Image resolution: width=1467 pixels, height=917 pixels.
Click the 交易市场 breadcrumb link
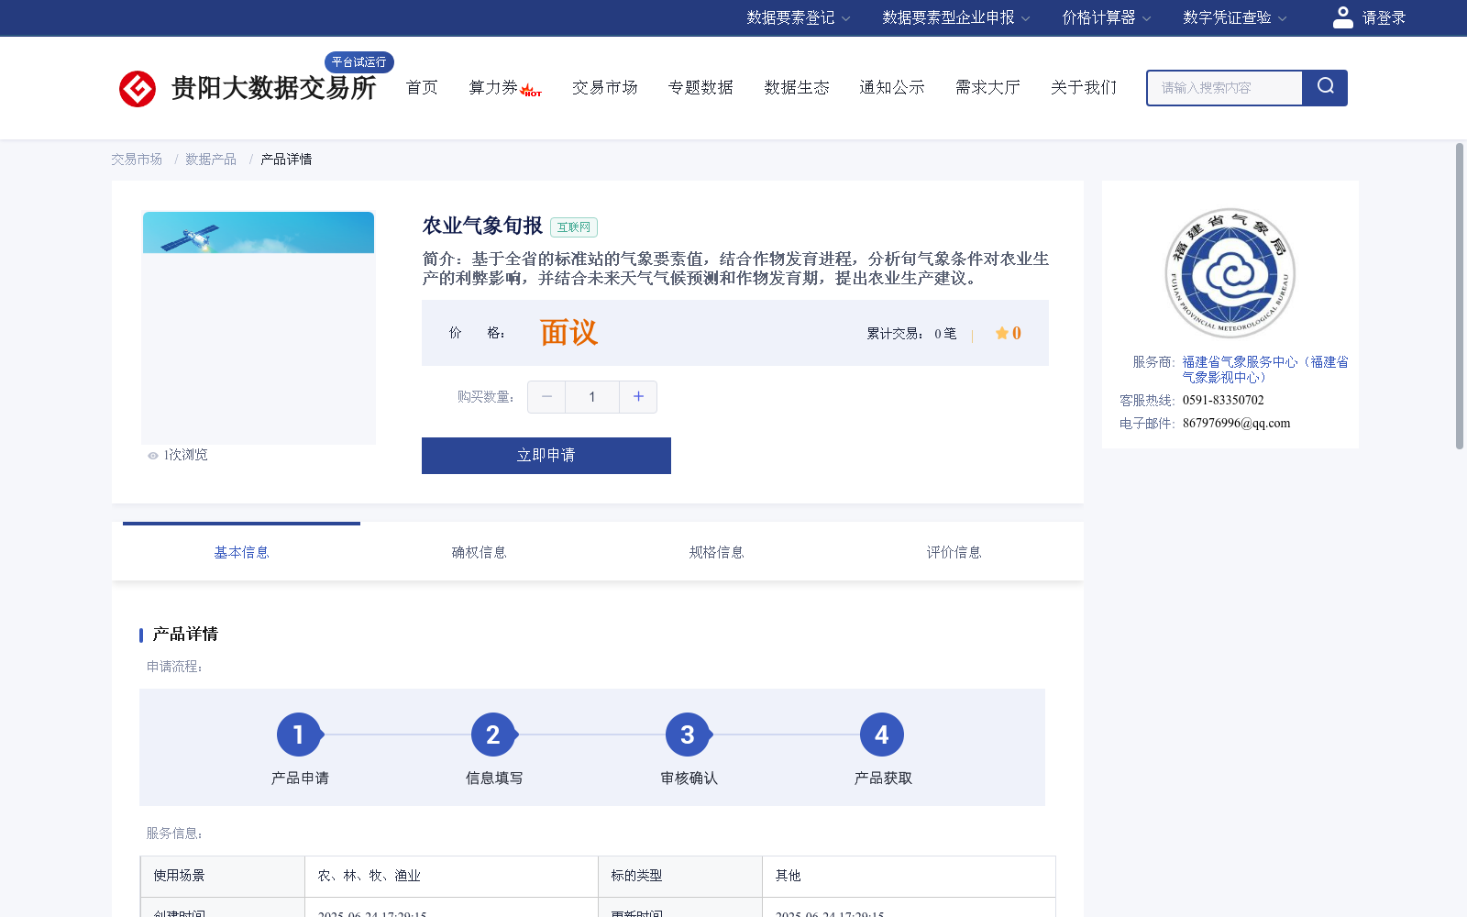click(137, 160)
